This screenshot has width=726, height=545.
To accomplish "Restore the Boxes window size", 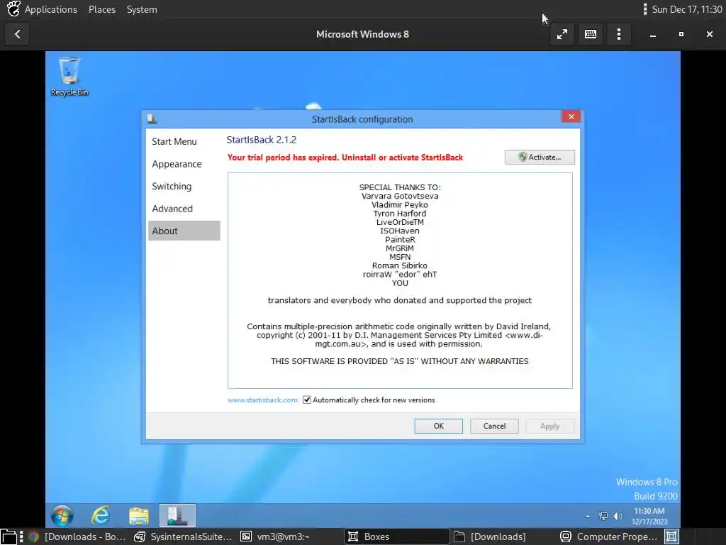I will (681, 34).
